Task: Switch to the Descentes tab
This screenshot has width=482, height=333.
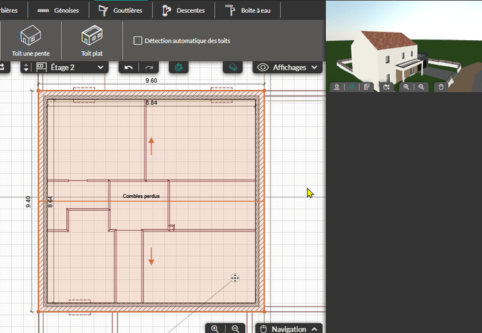Action: click(183, 10)
